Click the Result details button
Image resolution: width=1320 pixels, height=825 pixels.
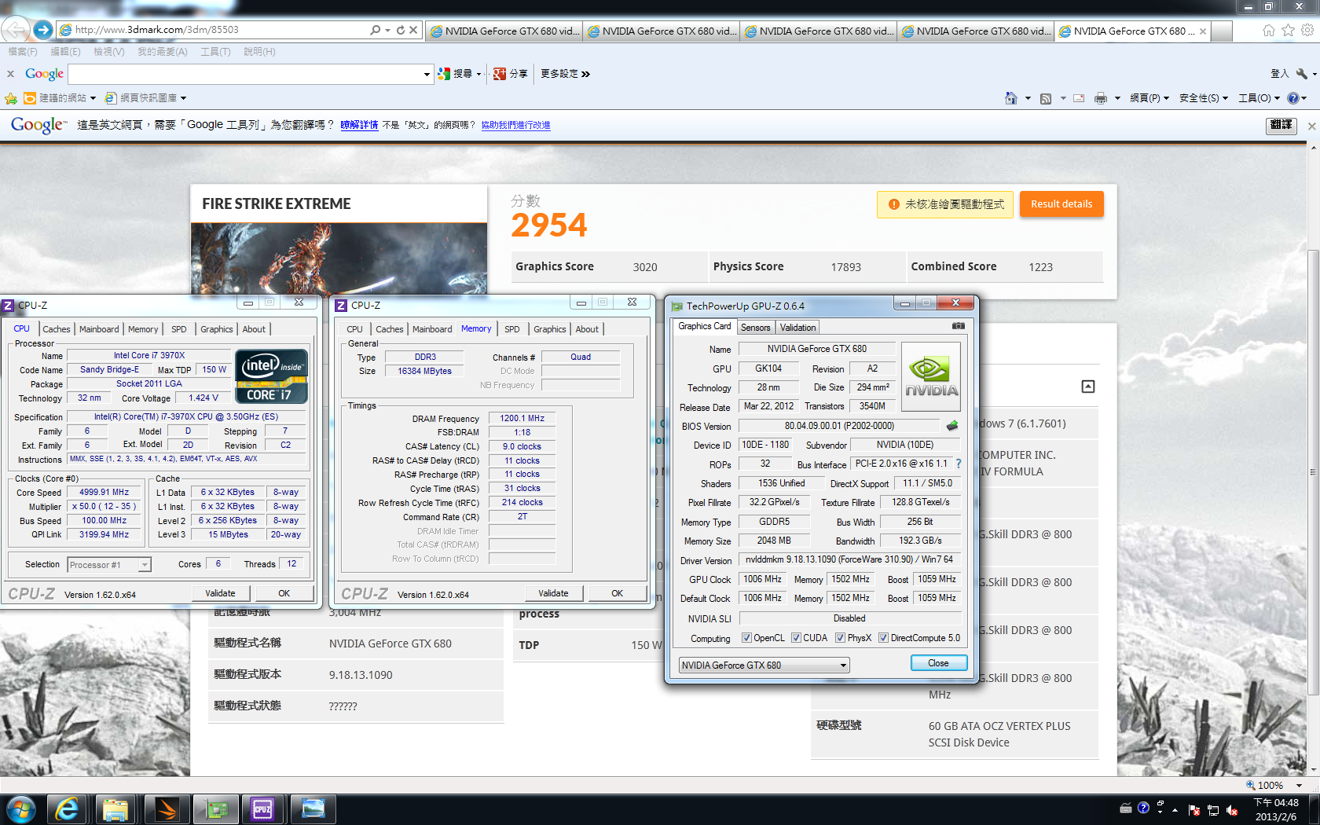[x=1061, y=204]
